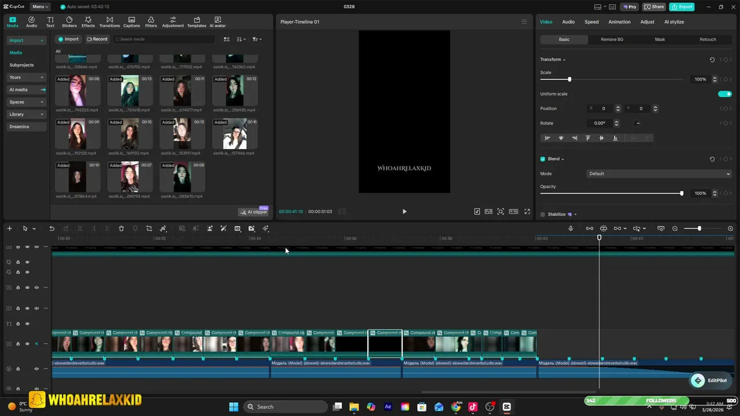Open the media filter funnel dropdown
Viewport: 740px width, 416px height.
coord(257,39)
